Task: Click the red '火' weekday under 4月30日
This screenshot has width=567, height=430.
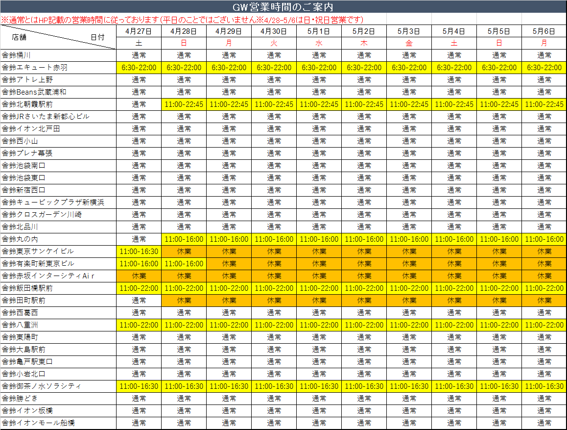Action: 274,43
